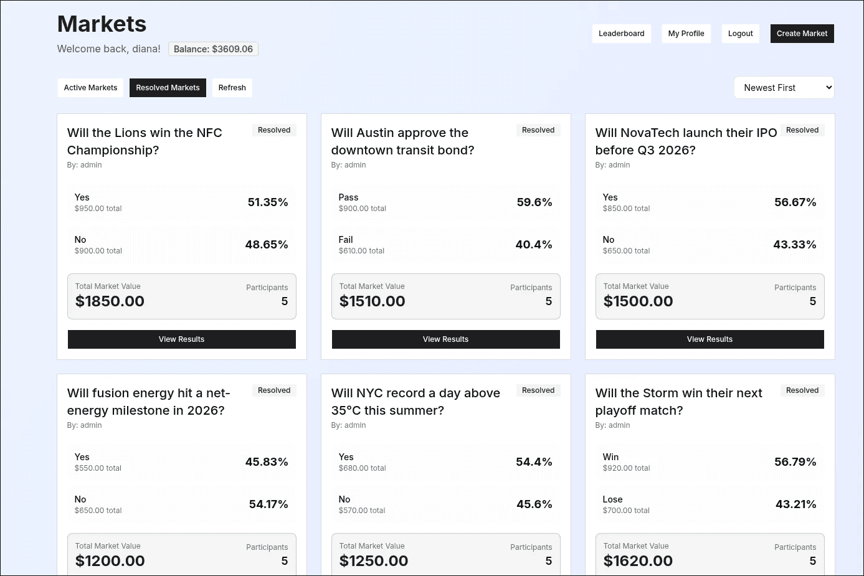Click the $1250.00 total market value
864x576 pixels.
374,561
